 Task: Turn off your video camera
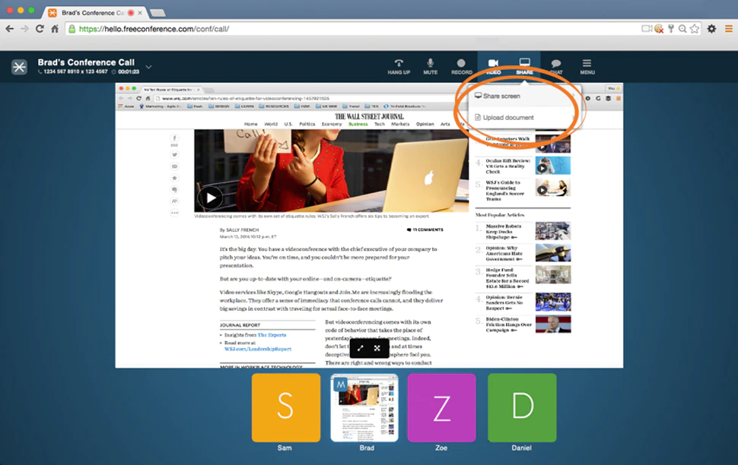click(492, 65)
